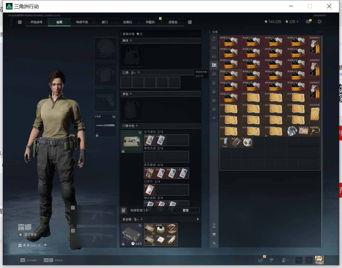The height and width of the screenshot is (268, 342).
Task: Select the soccer ball item in warehouse
Action: (247, 142)
